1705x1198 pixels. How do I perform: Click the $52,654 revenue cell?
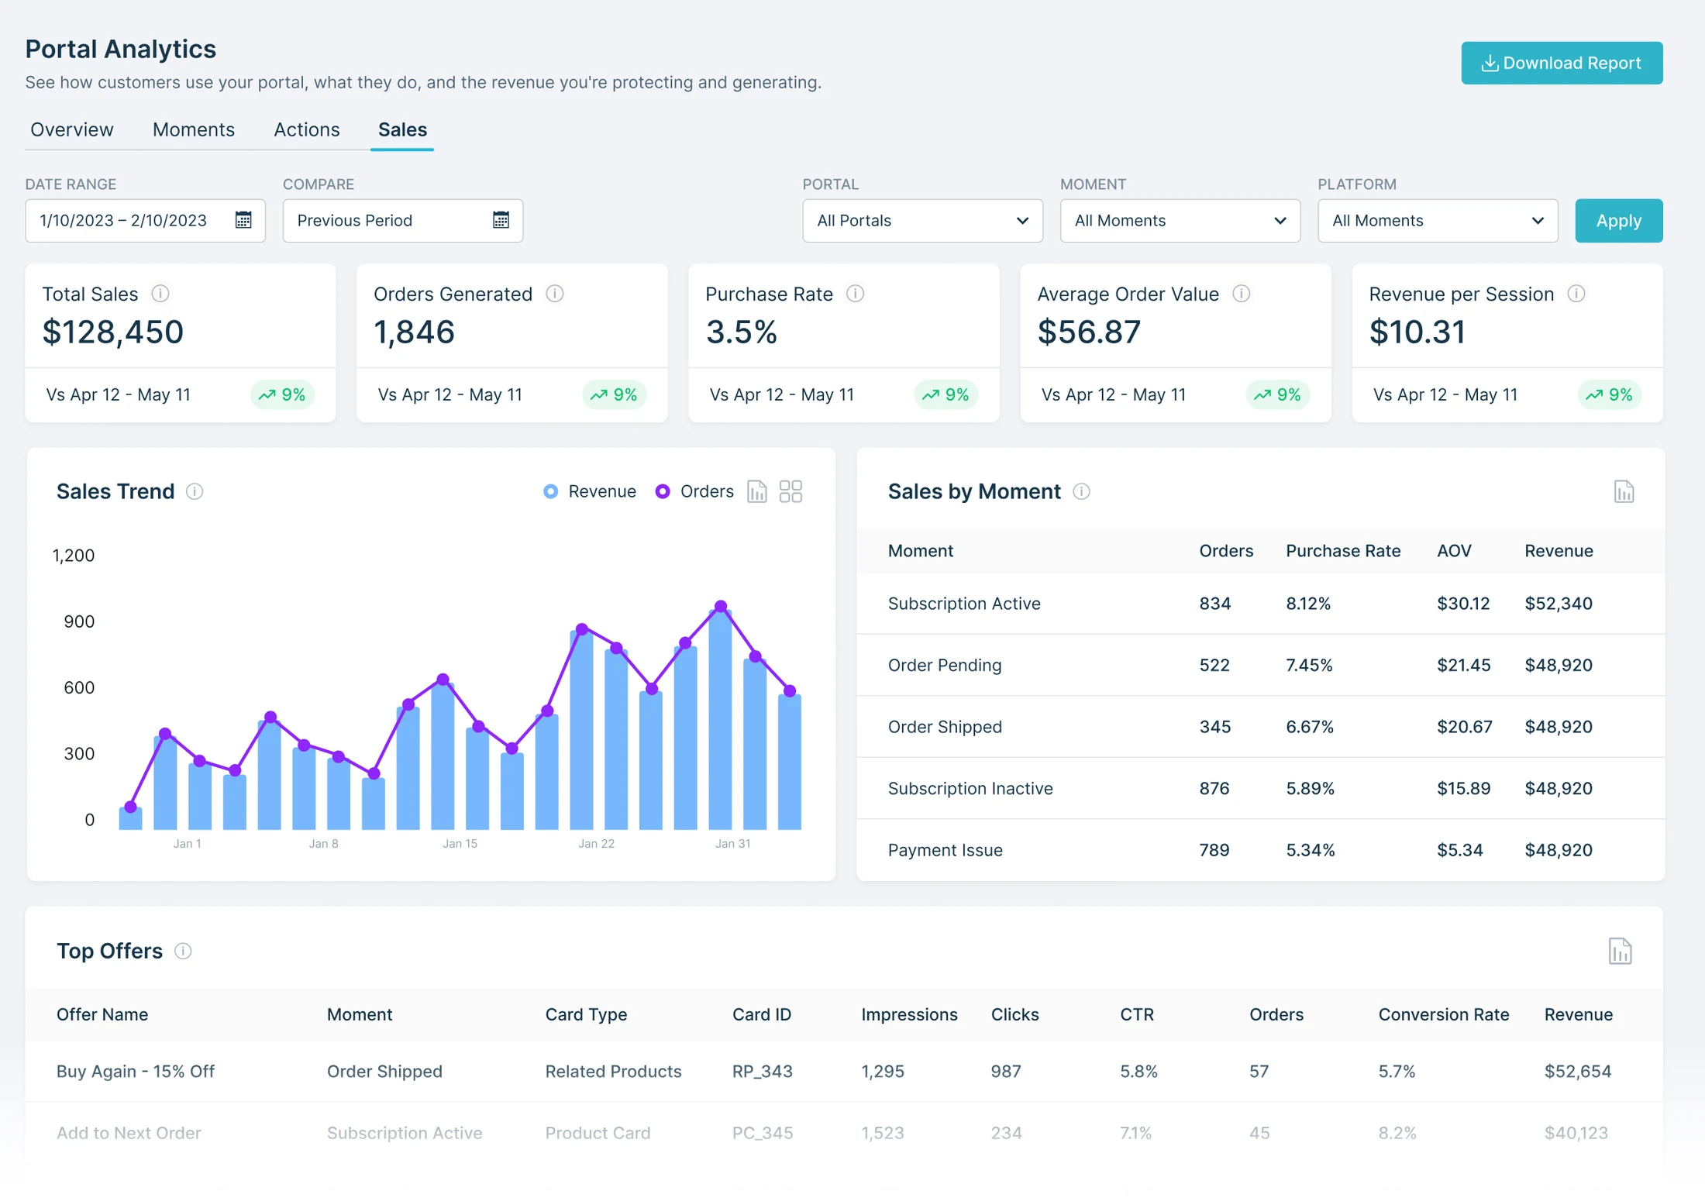[1578, 1071]
